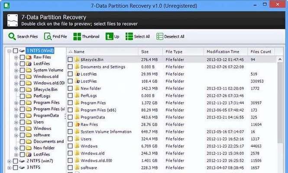Expand the Windows.old tree node
Image resolution: width=288 pixels, height=173 pixels.
coord(16,77)
